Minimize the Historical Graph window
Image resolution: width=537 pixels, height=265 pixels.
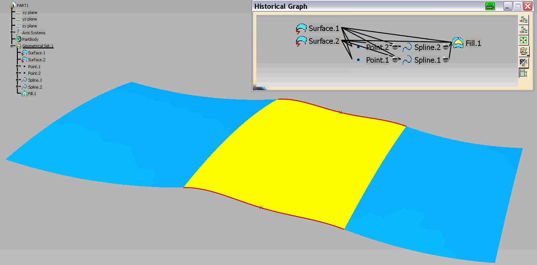[508, 6]
